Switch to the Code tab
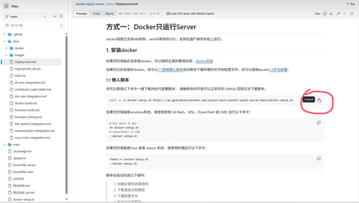Image resolution: width=359 pixels, height=203 pixels. (96, 14)
